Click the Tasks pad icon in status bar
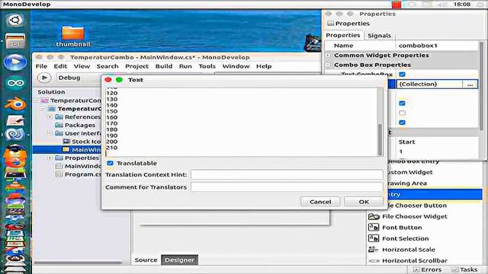Image resolution: width=488 pixels, height=274 pixels. point(454,269)
